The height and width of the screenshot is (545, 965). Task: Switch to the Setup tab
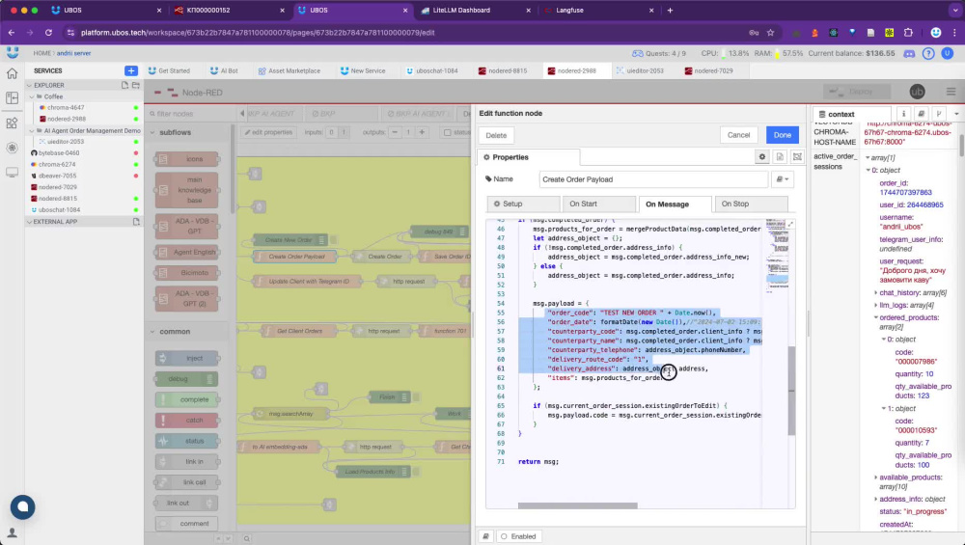(x=523, y=204)
